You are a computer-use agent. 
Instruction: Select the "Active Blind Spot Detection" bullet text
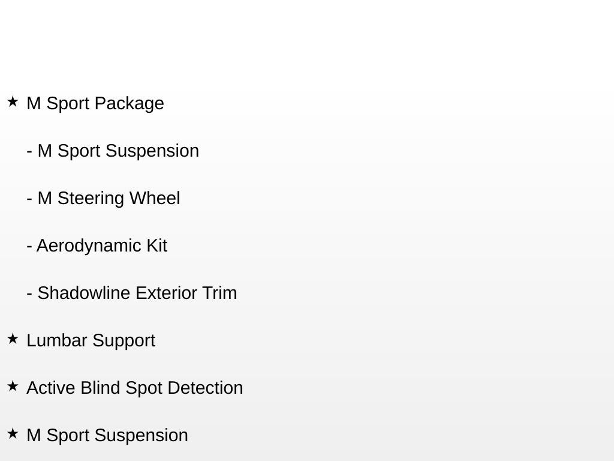click(135, 388)
